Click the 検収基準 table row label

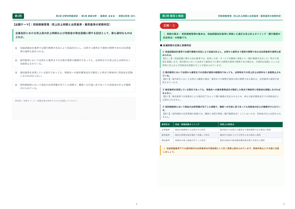[166, 140]
